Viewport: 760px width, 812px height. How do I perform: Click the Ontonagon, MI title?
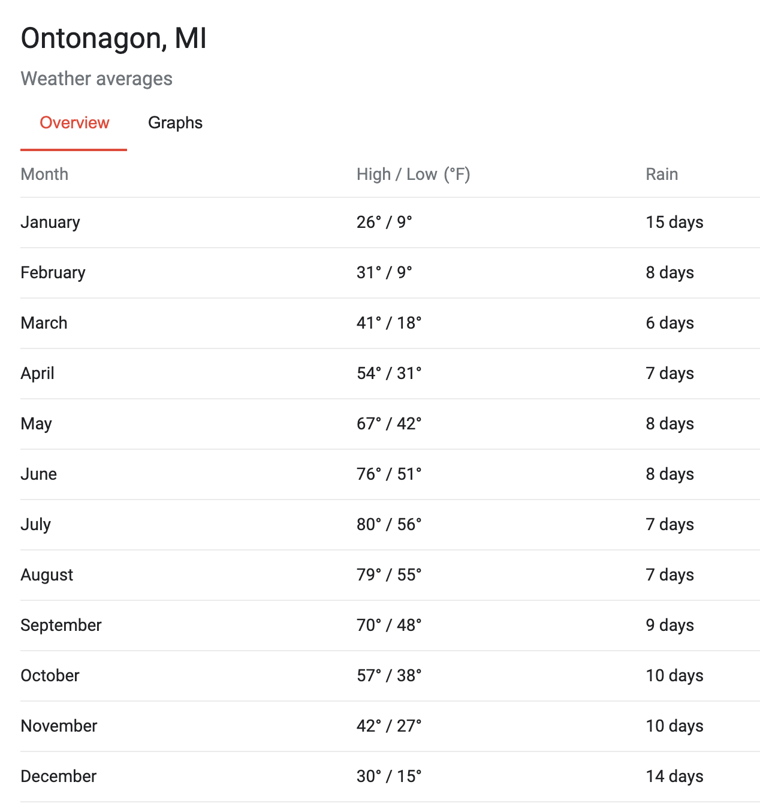[114, 39]
